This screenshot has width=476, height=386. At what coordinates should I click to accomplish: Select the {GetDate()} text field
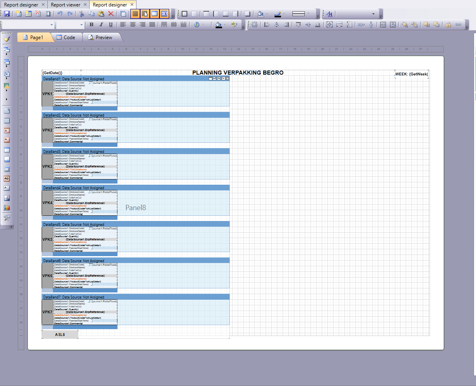[x=61, y=73]
